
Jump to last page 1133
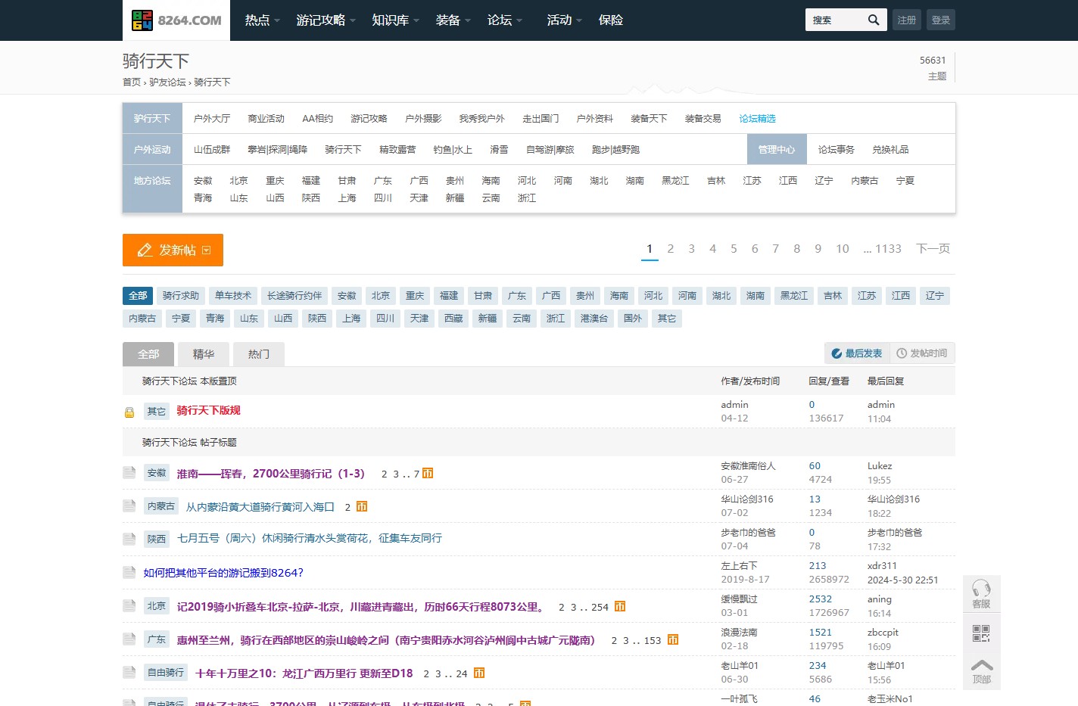pos(883,249)
